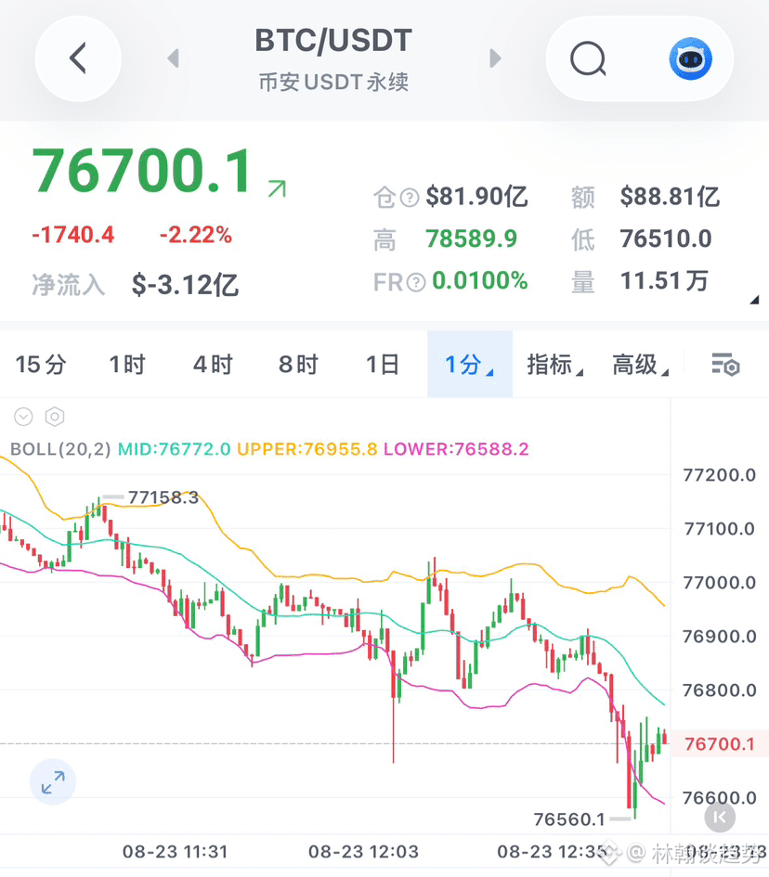Tap open interest value $81.90亿
Image resolution: width=769 pixels, height=877 pixels.
point(476,197)
